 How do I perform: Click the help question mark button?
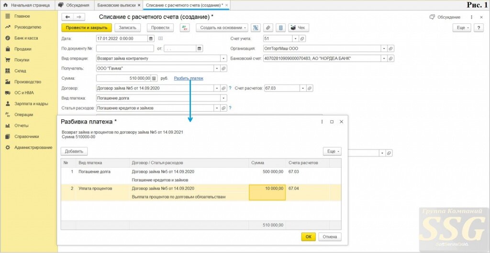[x=479, y=28]
